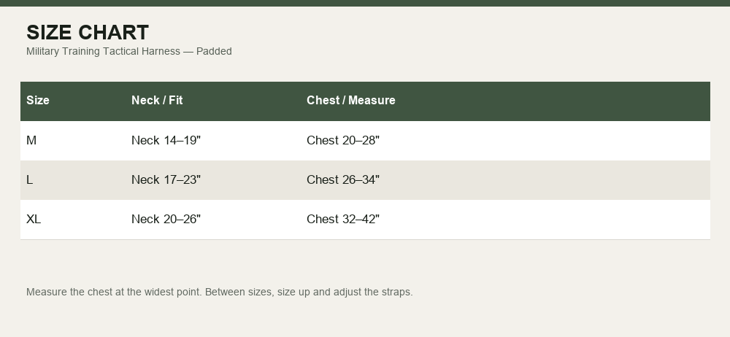This screenshot has width=730, height=337.
Task: Click the Neck 20–26" cell
Action: click(x=166, y=219)
